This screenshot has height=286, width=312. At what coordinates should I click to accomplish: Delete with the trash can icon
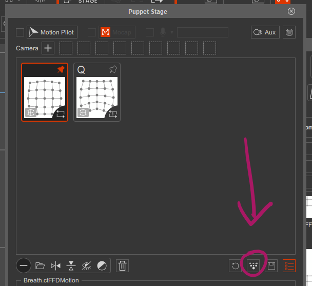point(122,265)
